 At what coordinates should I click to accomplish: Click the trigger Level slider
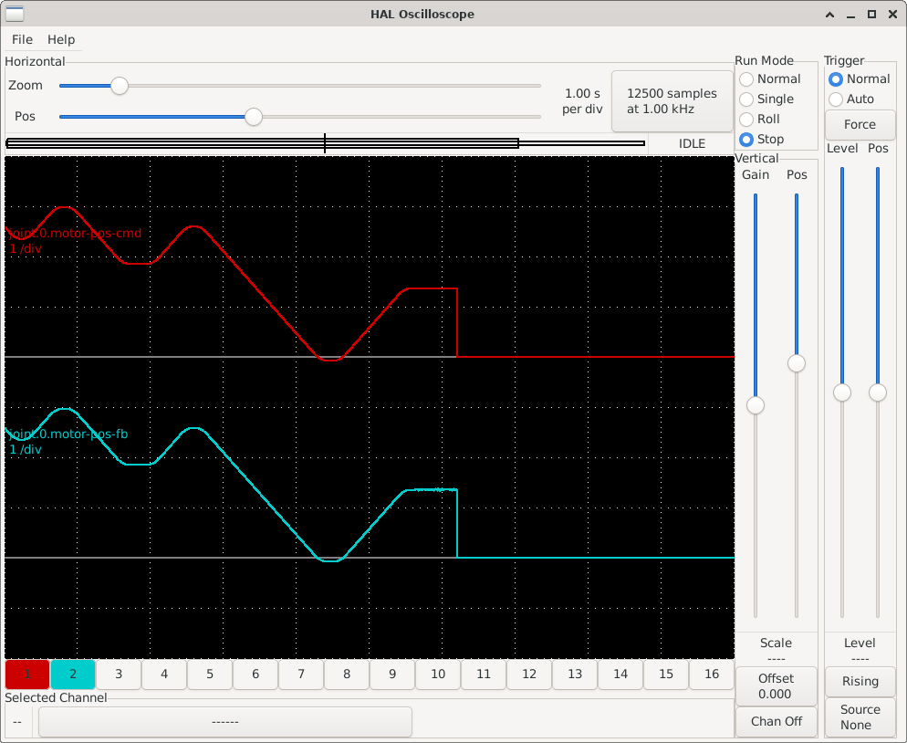(841, 392)
